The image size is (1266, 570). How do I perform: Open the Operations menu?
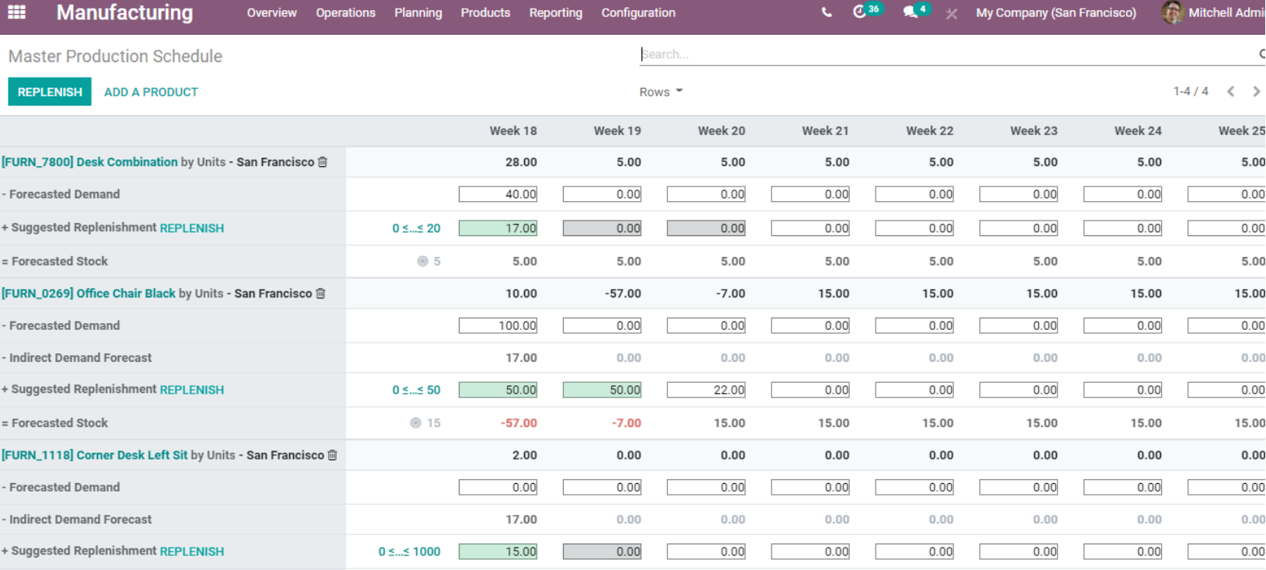[x=345, y=12]
